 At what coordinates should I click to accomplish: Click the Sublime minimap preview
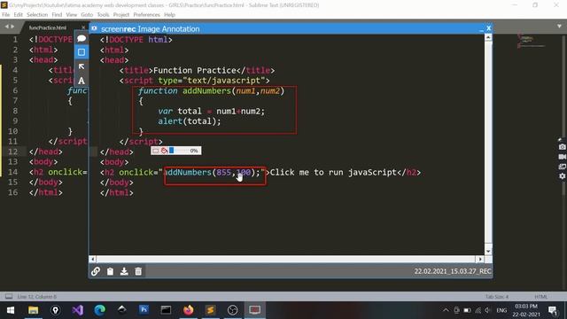532,41
